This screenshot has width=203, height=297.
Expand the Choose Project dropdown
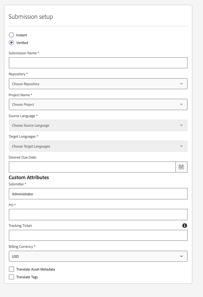pyautogui.click(x=98, y=104)
